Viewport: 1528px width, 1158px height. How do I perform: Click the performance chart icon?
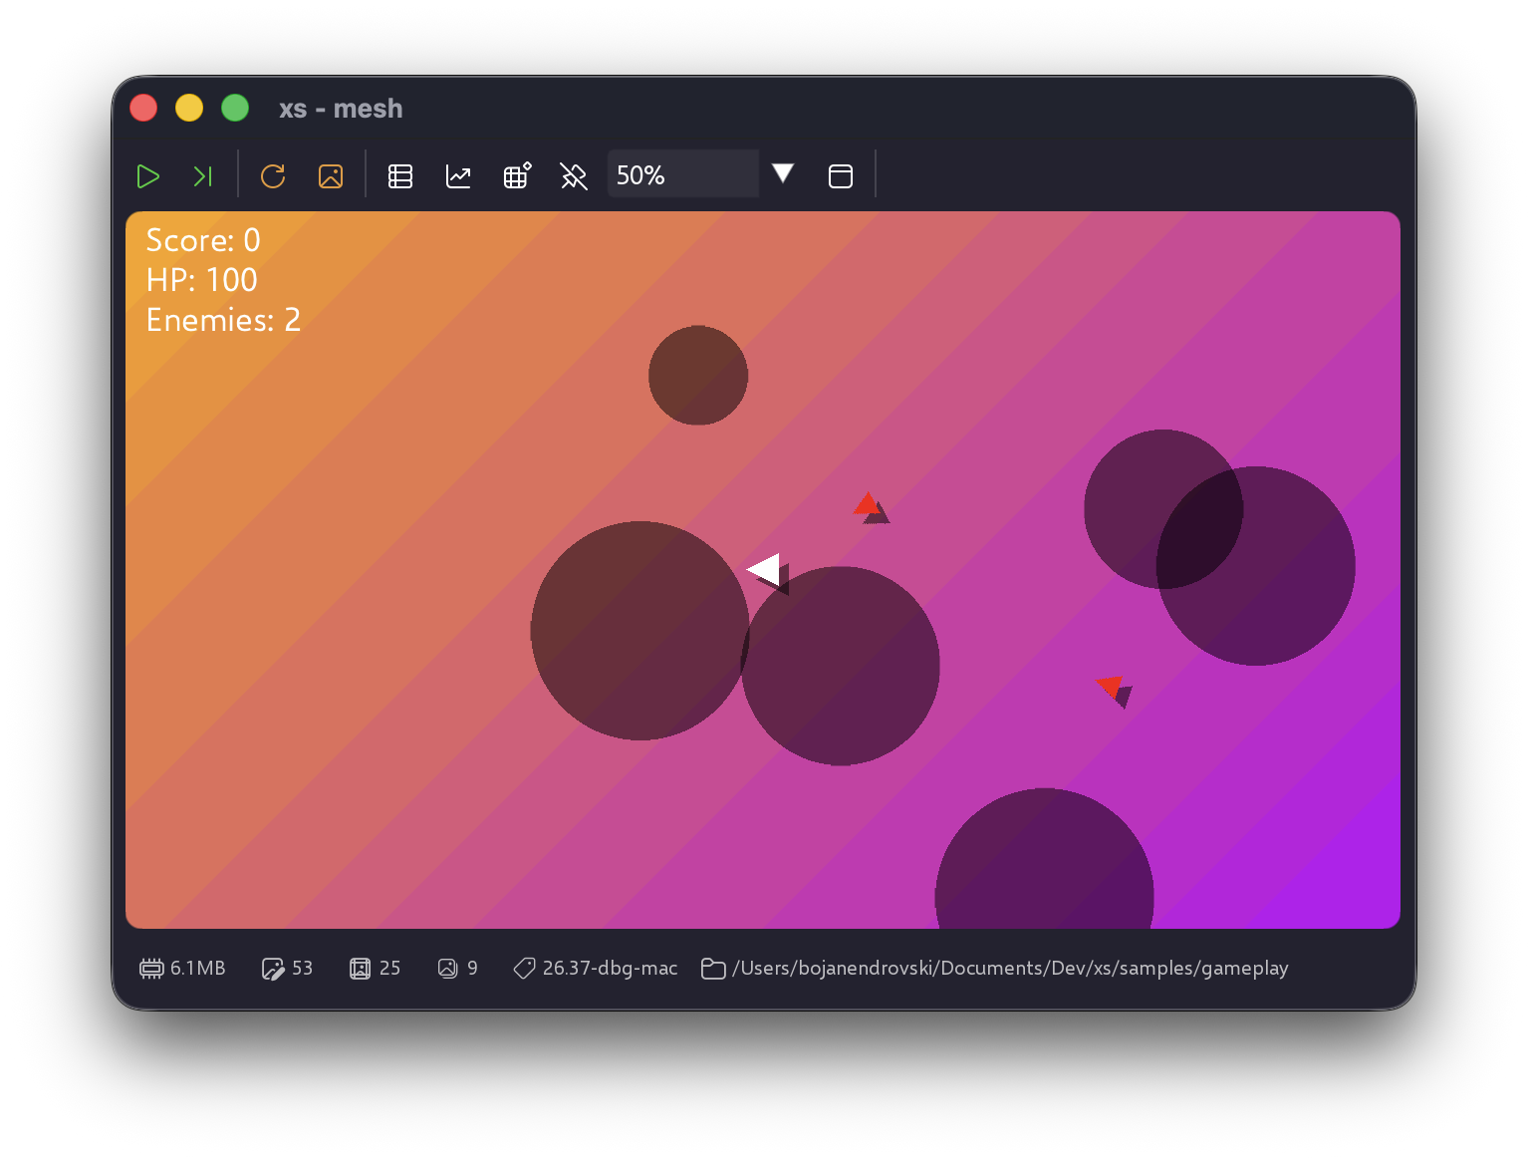coord(458,175)
